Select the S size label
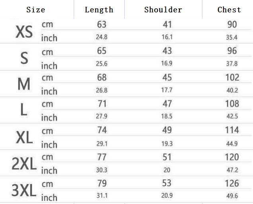Viewport: 253px width, 204px height. click(24, 58)
